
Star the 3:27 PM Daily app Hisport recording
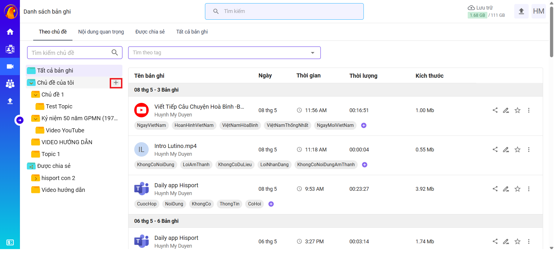(518, 241)
